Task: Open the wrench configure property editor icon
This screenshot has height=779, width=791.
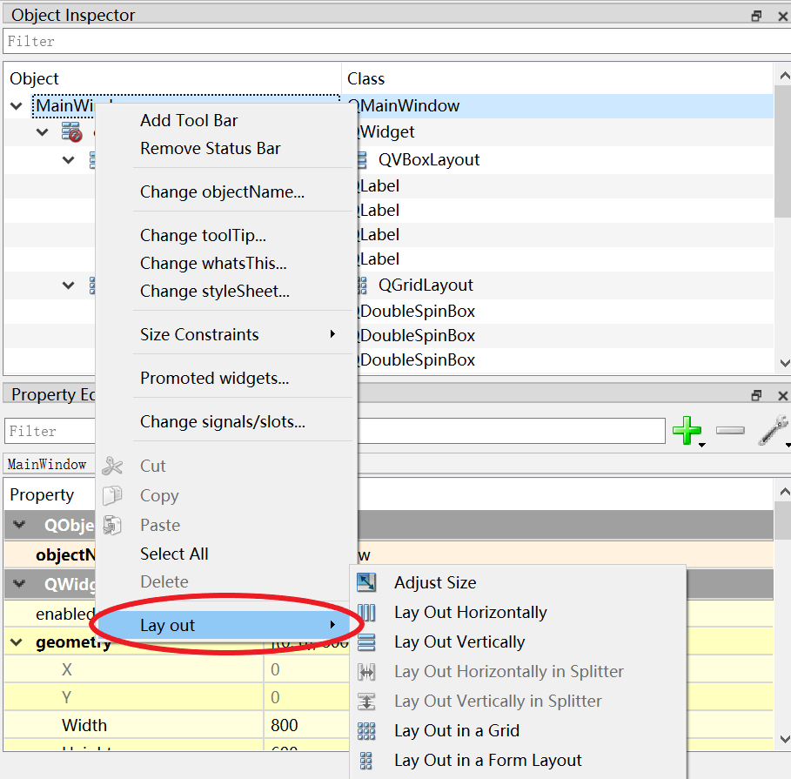Action: pos(773,430)
